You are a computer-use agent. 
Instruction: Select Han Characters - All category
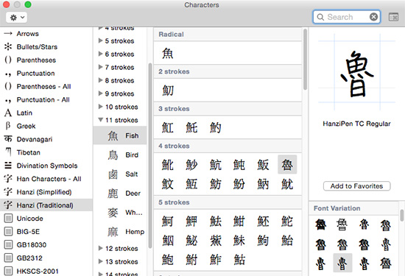coord(49,179)
